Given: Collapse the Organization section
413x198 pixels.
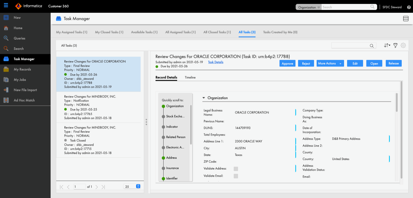Looking at the screenshot, I should coord(204,98).
